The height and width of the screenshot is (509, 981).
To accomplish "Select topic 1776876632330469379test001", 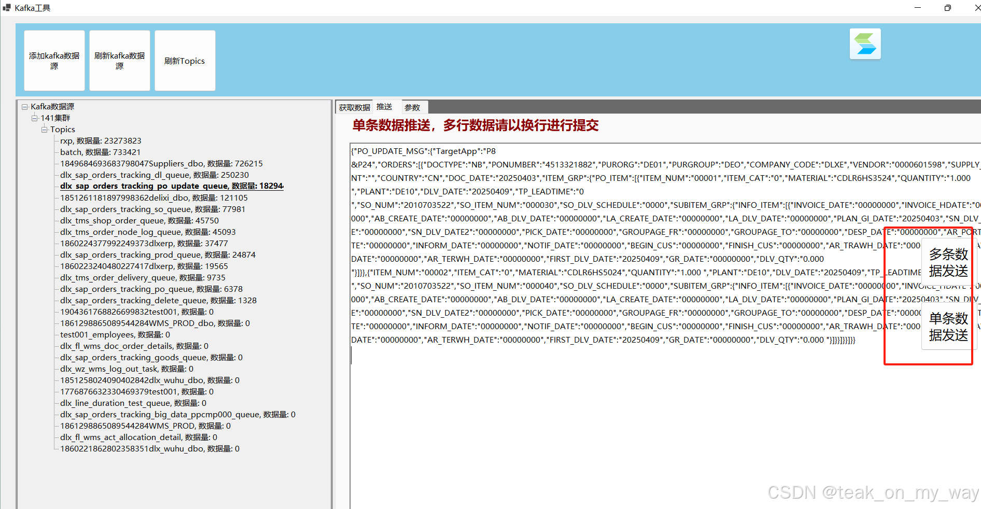I will [137, 392].
